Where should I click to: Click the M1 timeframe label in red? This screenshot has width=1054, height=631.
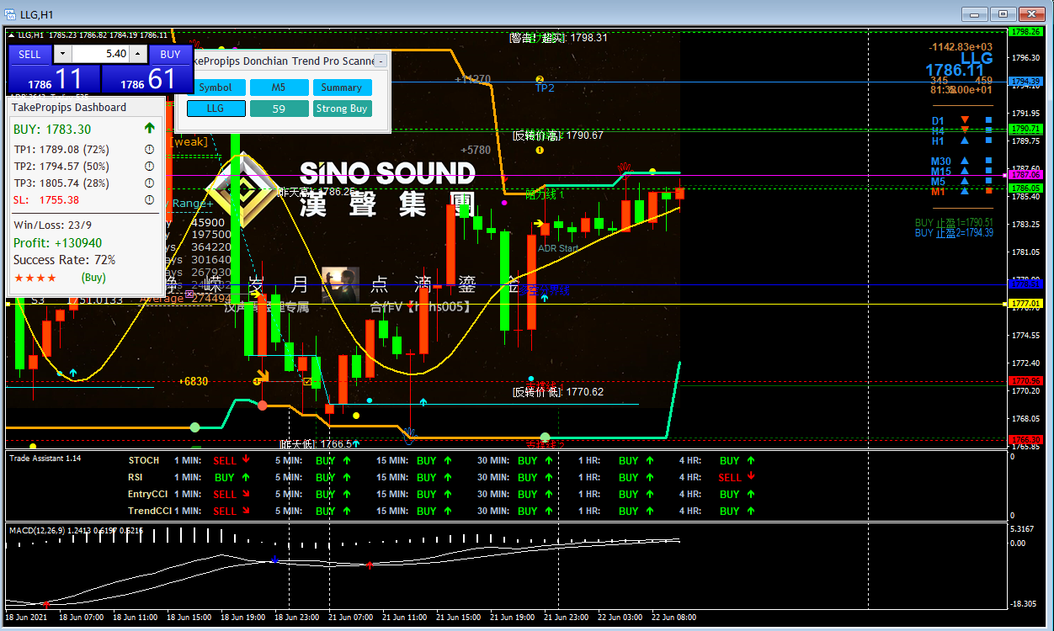pos(937,192)
